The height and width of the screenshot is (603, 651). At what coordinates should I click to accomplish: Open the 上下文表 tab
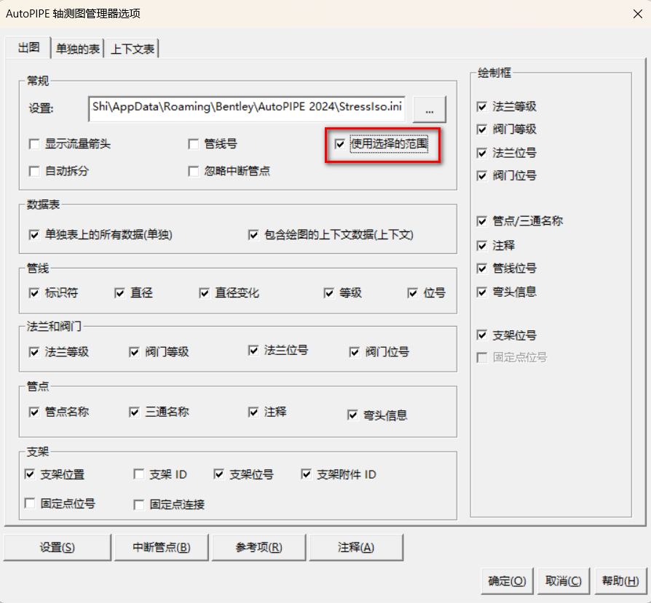132,49
